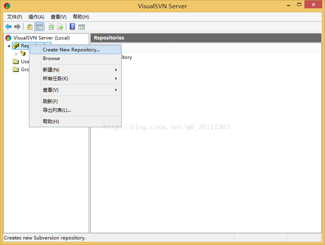
Task: Minimize the VisualSVN Server window
Action: pos(289,5)
